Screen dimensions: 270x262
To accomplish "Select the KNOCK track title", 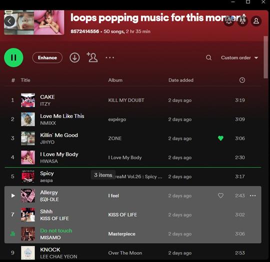I will point(50,249).
